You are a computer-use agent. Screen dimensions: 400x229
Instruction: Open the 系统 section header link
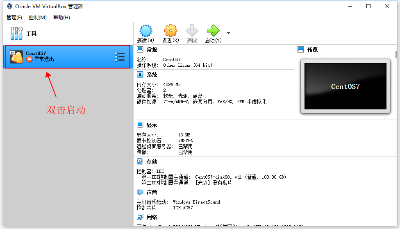(152, 75)
